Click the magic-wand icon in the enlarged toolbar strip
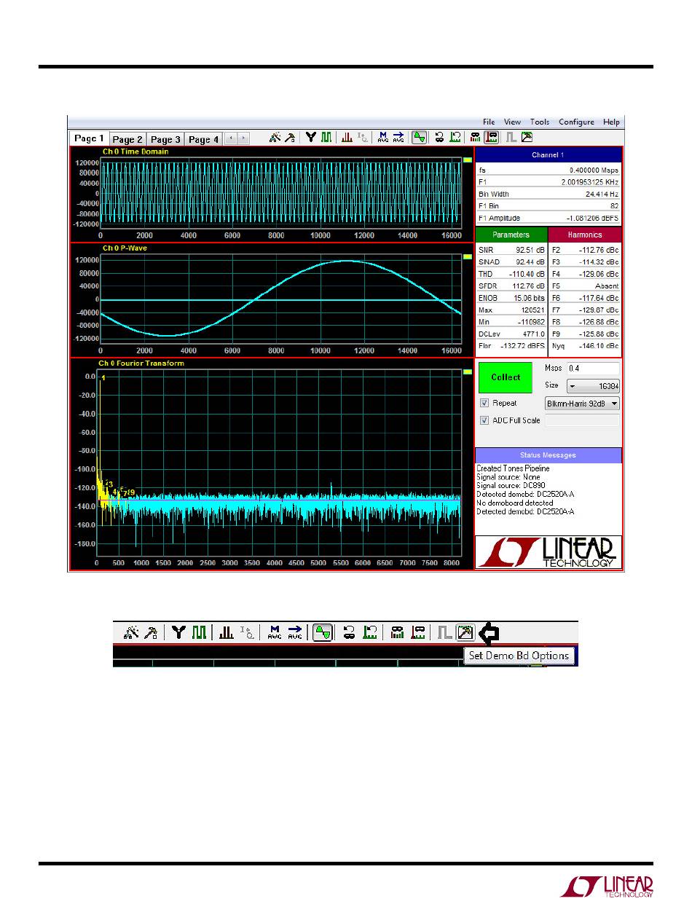 [132, 633]
